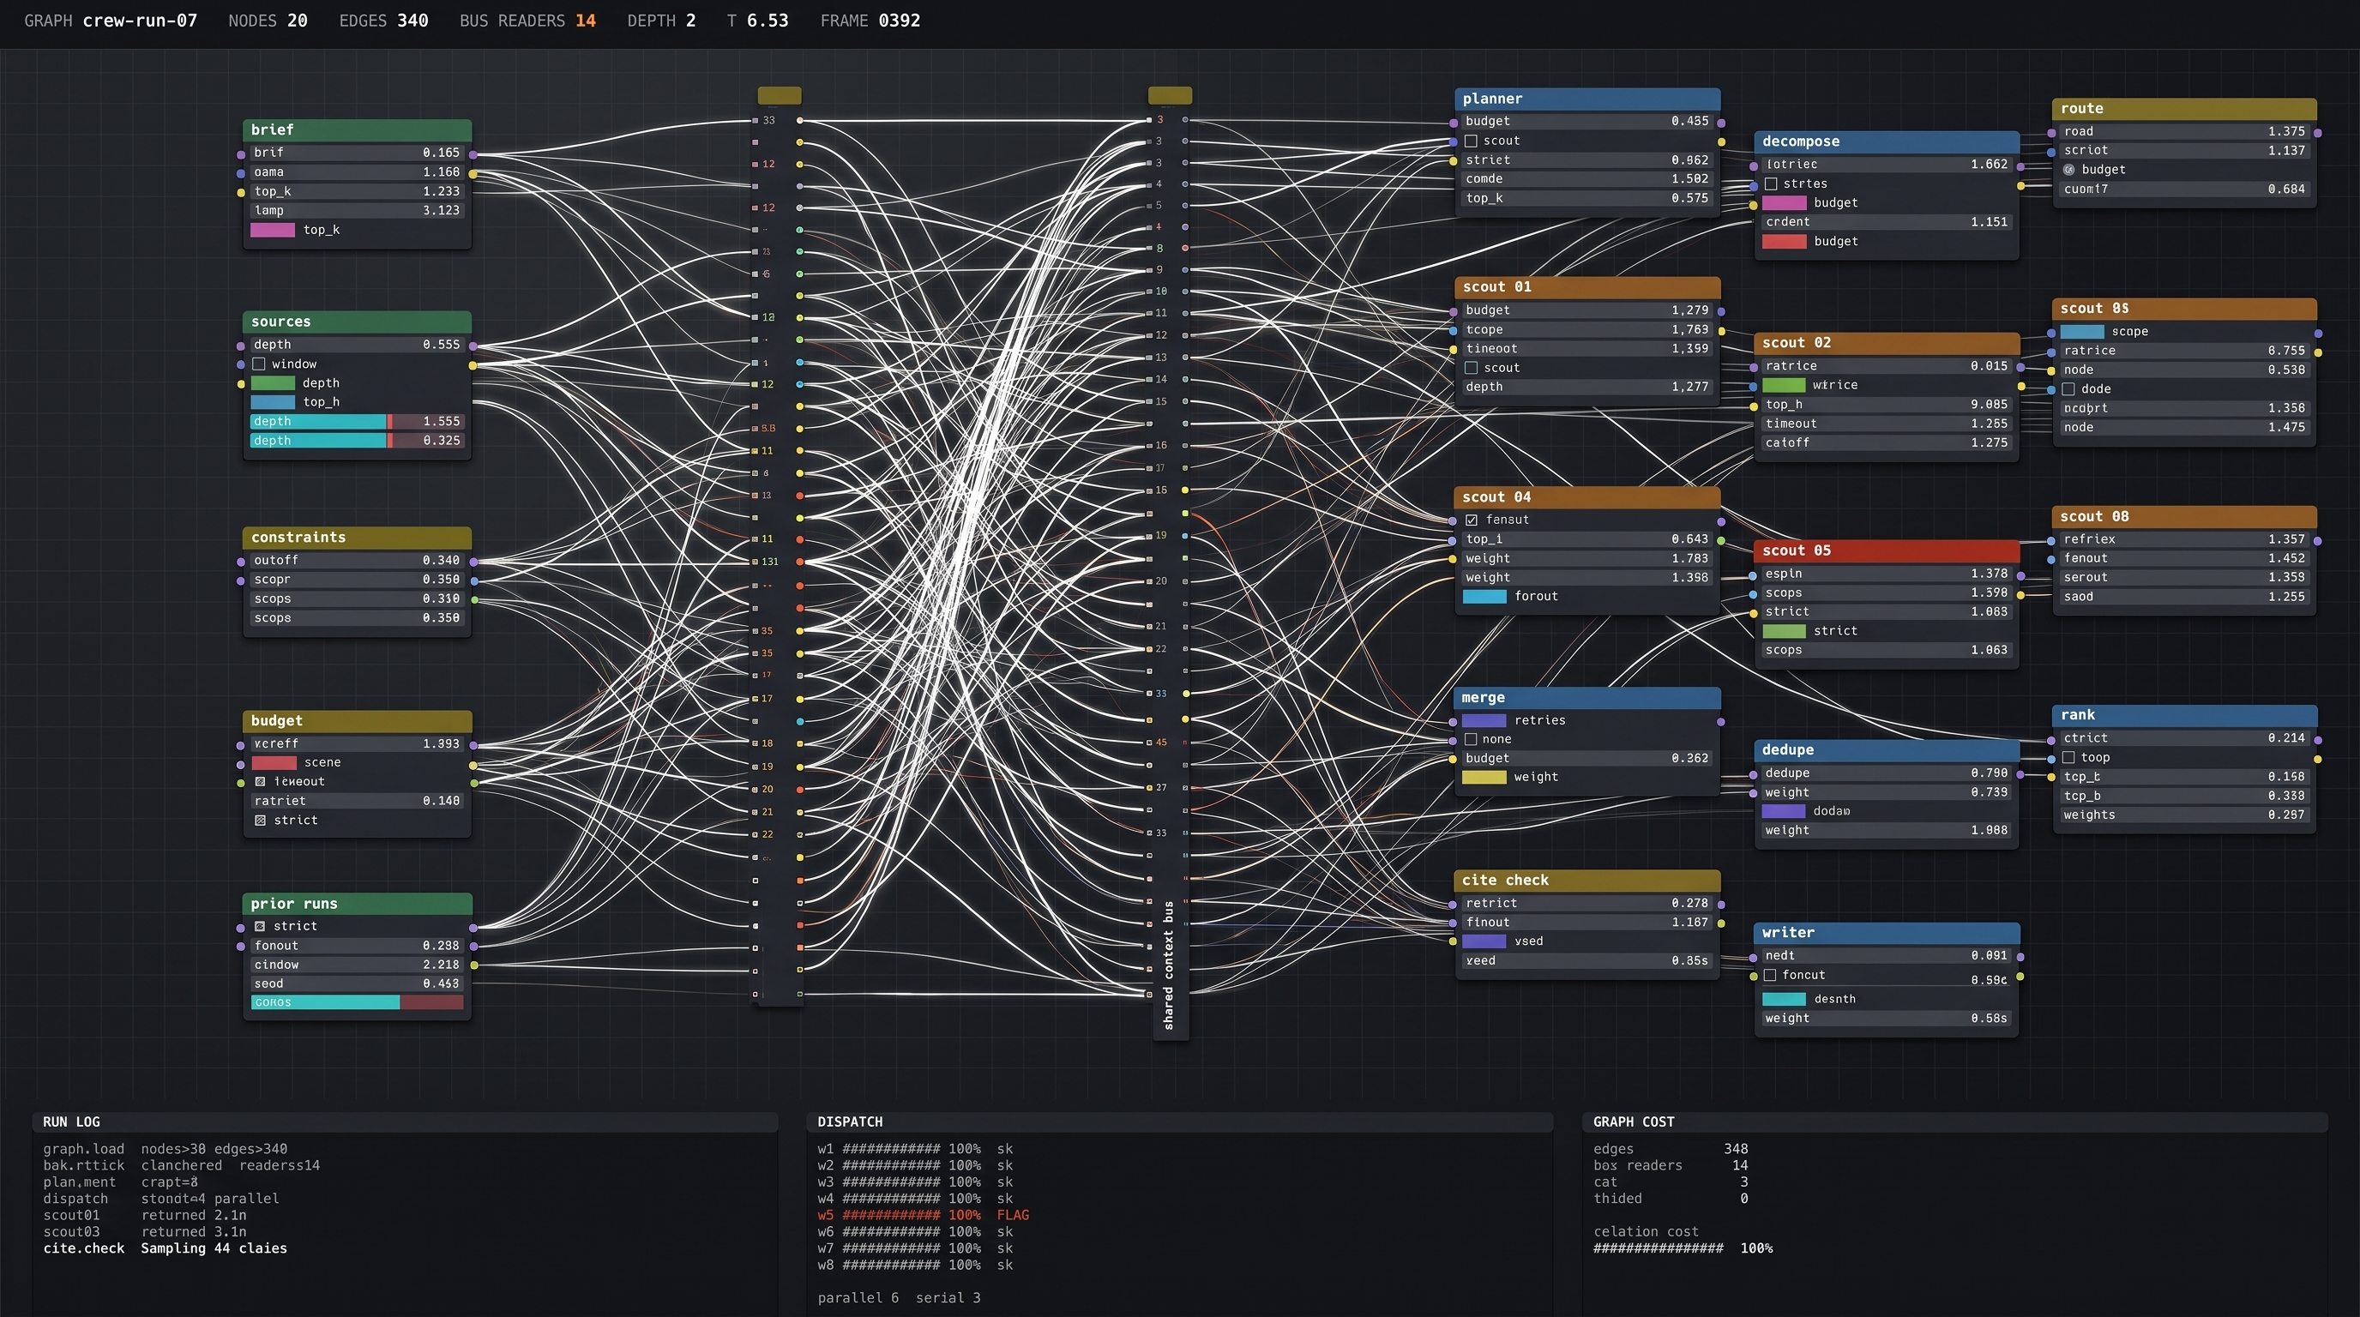
Task: Click the lamp value 3.123 in brief
Action: click(x=358, y=211)
